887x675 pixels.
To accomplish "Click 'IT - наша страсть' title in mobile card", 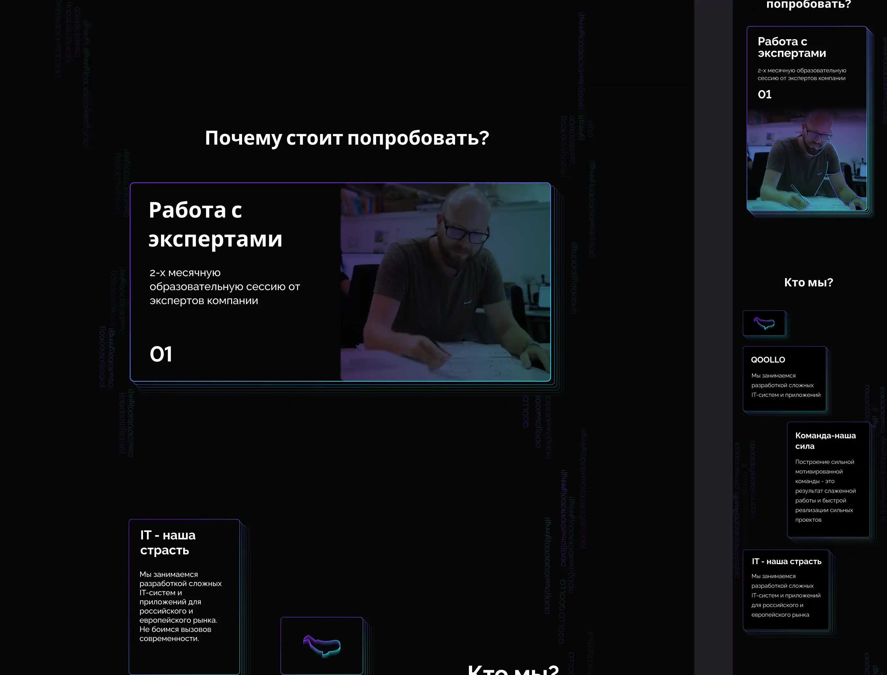I will coord(786,561).
